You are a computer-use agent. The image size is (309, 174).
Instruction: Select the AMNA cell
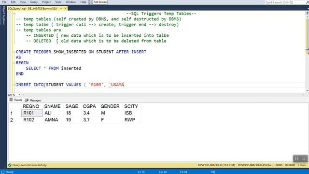[x=53, y=120]
